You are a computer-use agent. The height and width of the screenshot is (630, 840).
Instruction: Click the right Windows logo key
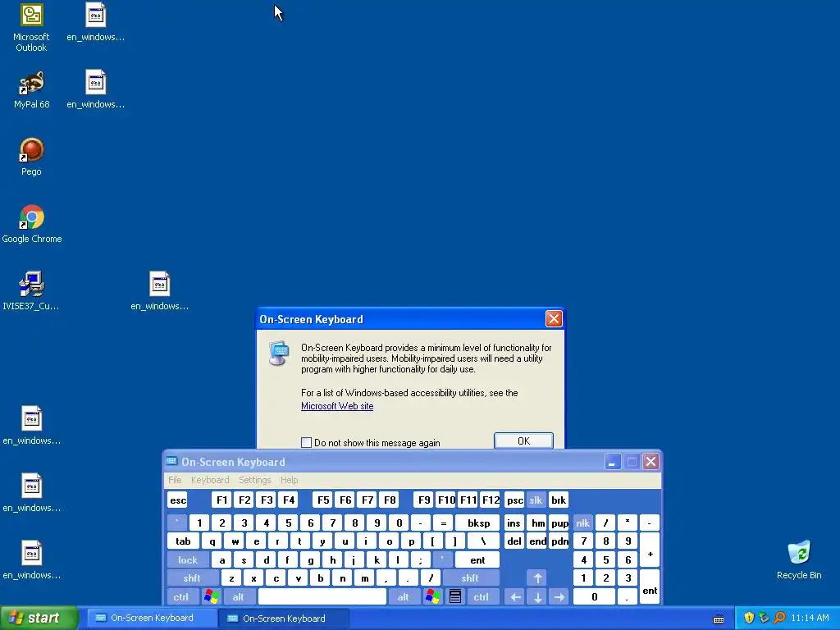[x=432, y=596]
